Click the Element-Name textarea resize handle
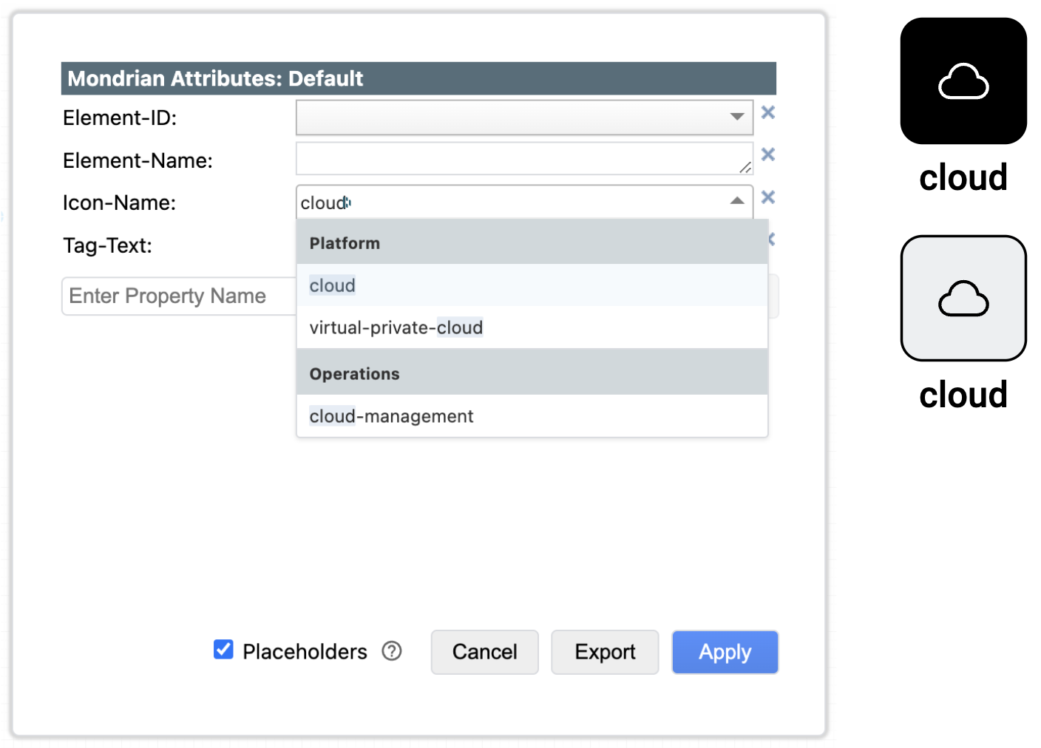The width and height of the screenshot is (1041, 748). coord(745,168)
